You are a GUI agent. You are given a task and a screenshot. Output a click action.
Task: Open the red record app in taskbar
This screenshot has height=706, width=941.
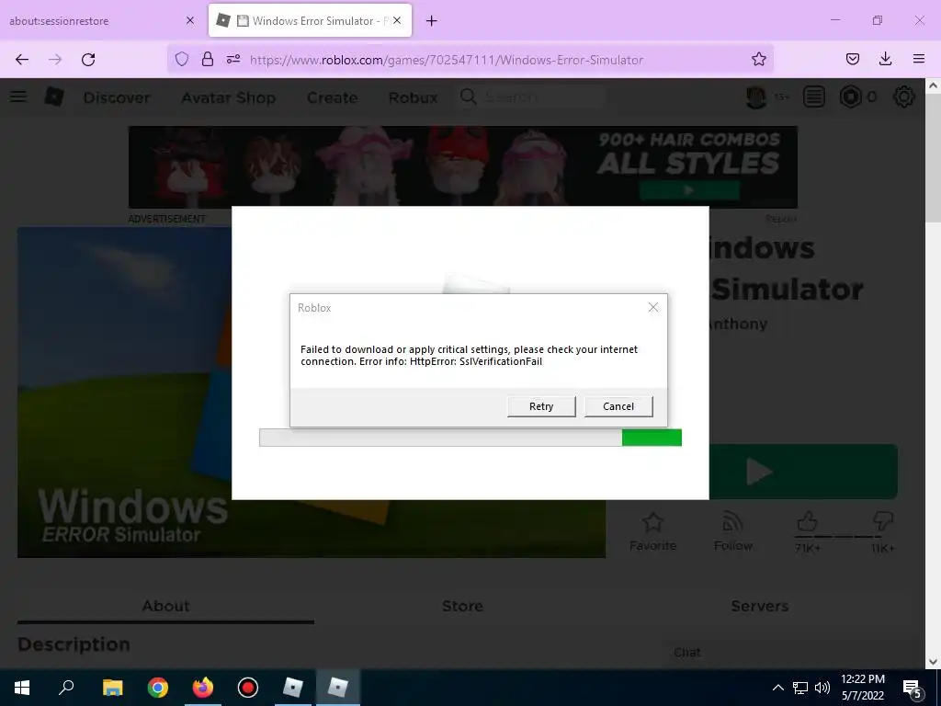pyautogui.click(x=248, y=688)
